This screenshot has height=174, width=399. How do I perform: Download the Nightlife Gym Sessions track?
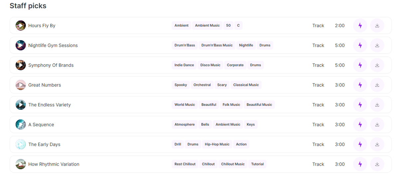coord(377,45)
